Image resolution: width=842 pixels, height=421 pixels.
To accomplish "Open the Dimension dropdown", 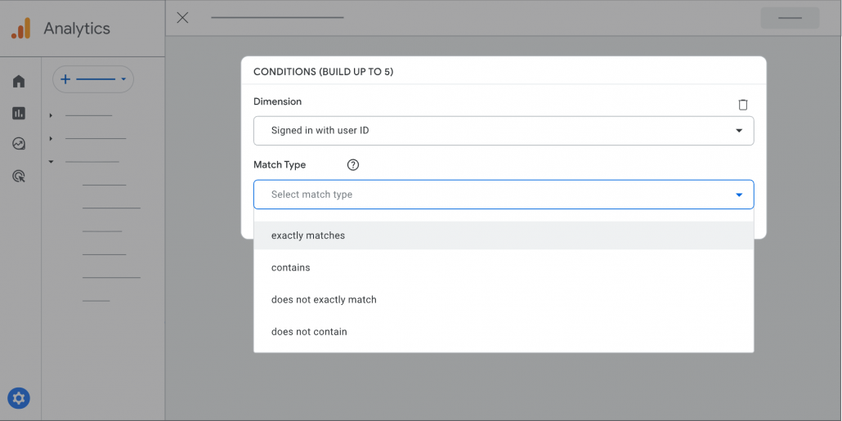I will [x=504, y=131].
